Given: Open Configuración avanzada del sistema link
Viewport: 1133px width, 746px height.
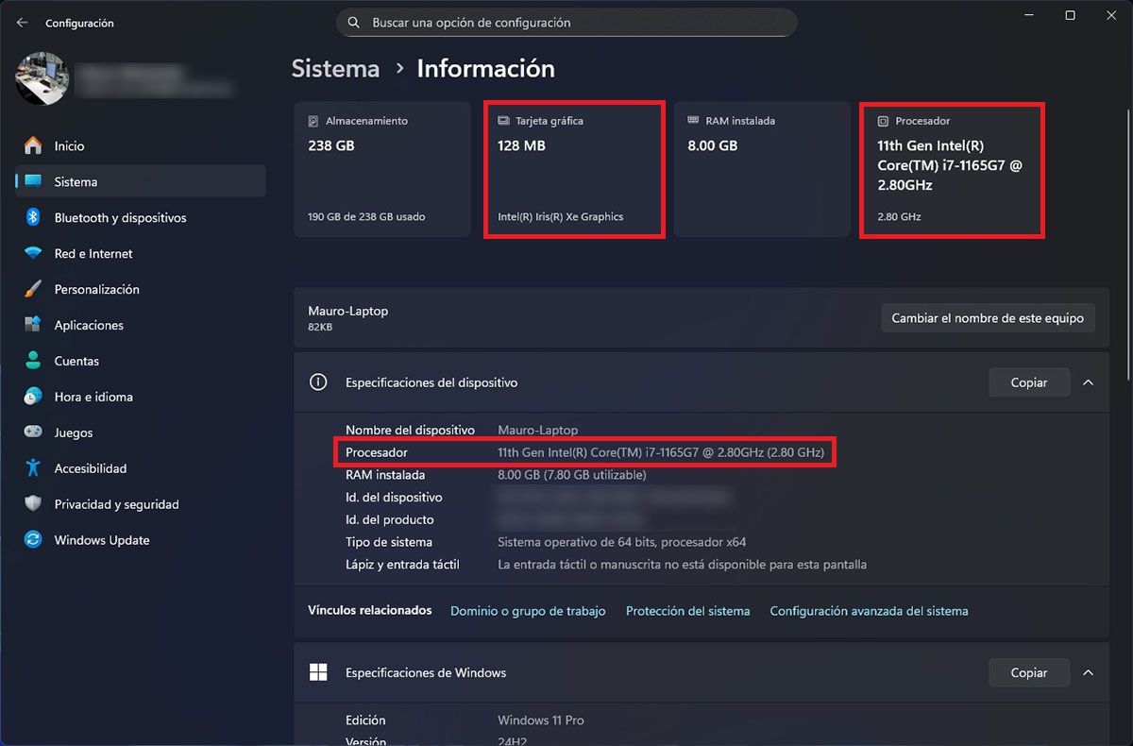Looking at the screenshot, I should click(x=869, y=611).
